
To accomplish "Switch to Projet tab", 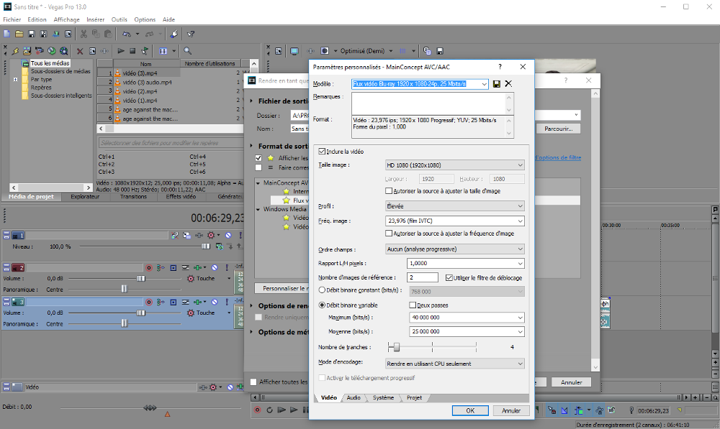I will point(414,398).
